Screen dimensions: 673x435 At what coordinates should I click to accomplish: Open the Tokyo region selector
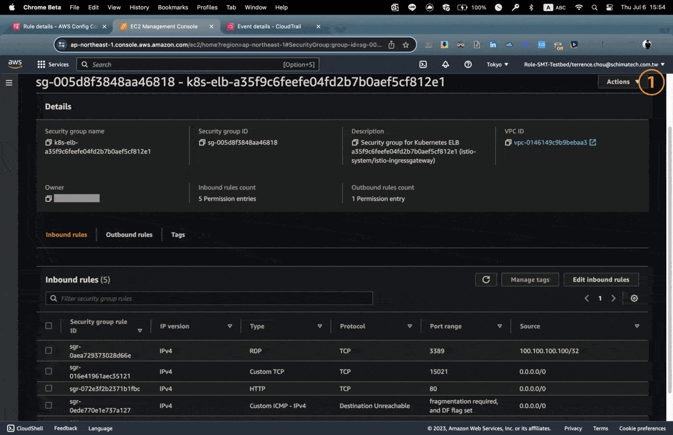[497, 64]
